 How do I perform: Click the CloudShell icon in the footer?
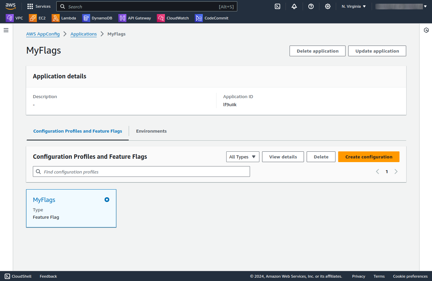point(7,276)
